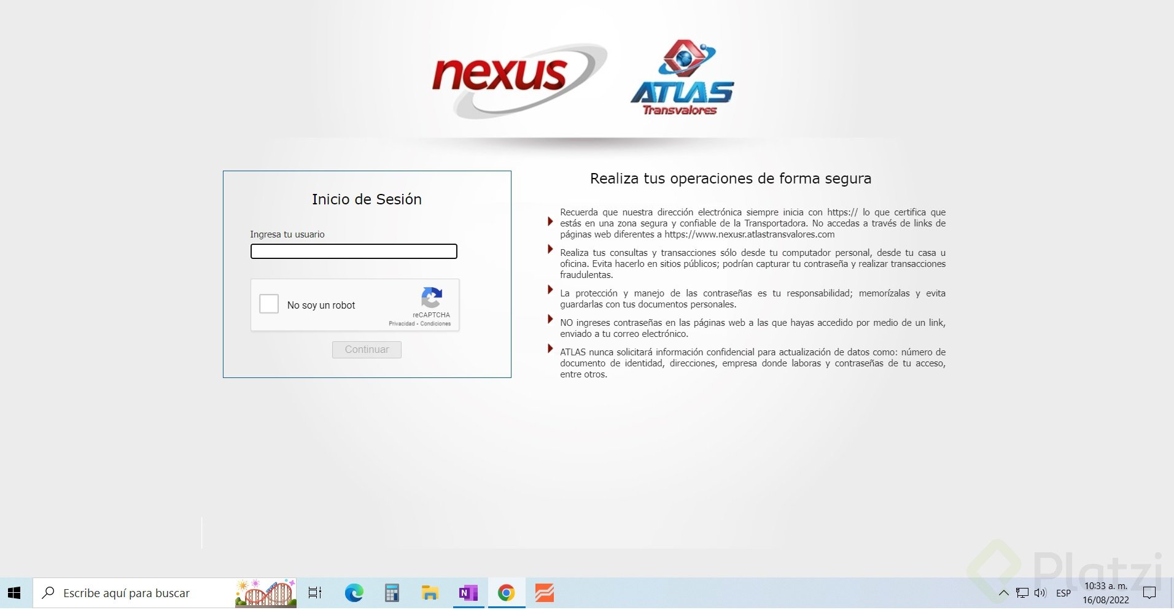Open the volume control tray icon
Screen dimensions: 1174x610
(1040, 593)
